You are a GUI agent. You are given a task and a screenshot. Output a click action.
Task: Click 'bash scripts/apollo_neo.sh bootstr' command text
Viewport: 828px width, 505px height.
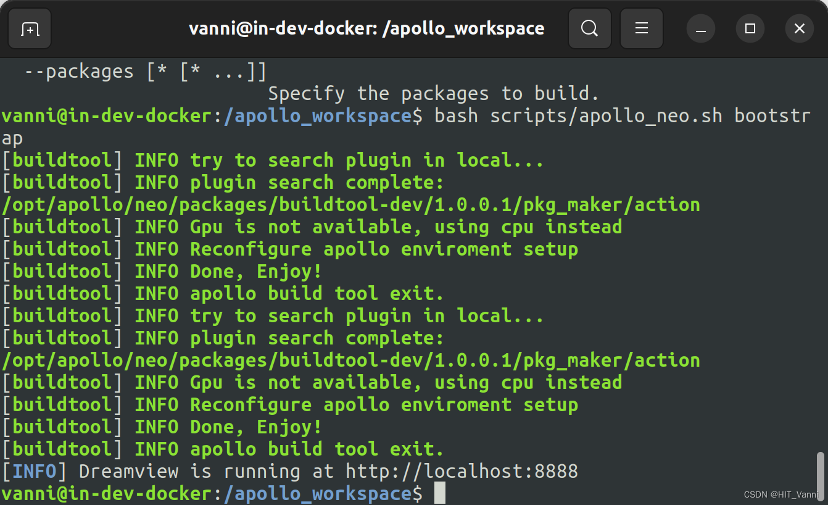(x=623, y=116)
